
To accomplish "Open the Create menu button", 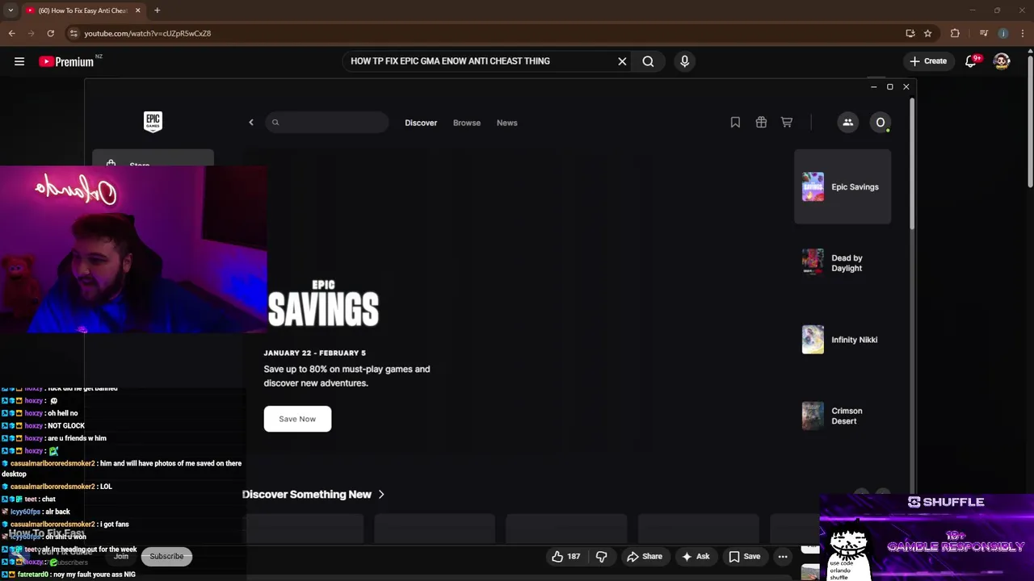I will click(x=928, y=61).
